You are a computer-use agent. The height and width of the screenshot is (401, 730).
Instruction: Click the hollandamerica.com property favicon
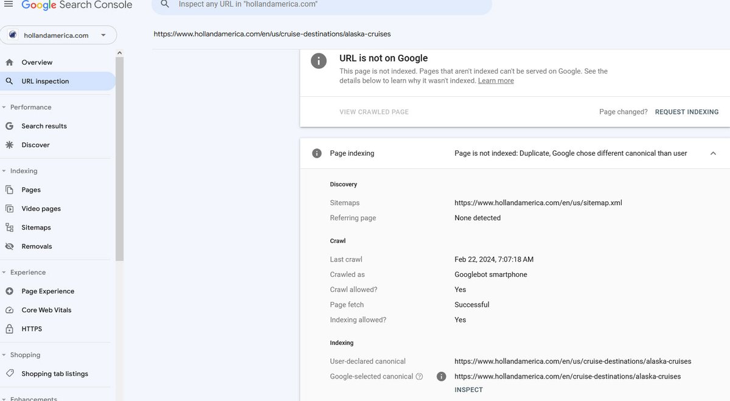[x=13, y=35]
